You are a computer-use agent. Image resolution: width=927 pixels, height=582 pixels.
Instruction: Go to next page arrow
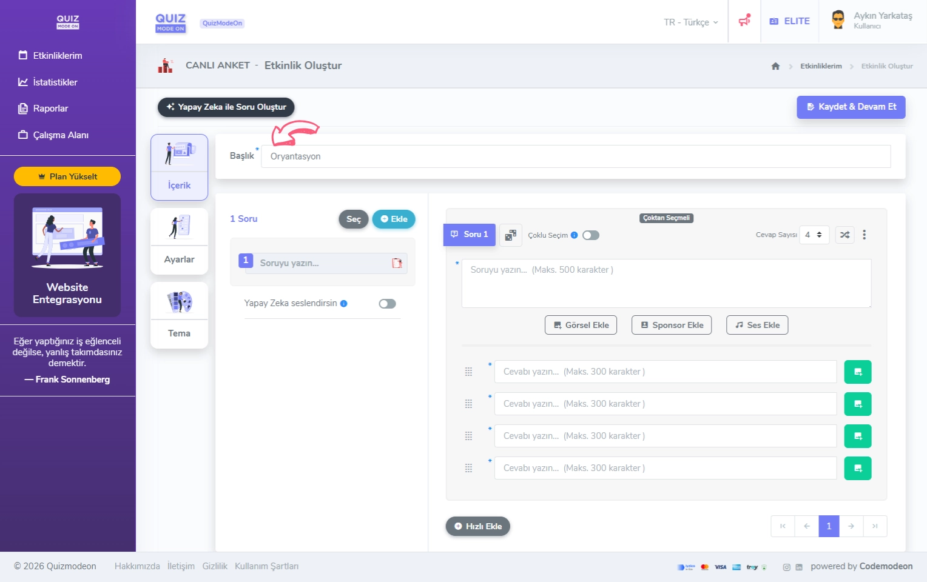point(851,526)
